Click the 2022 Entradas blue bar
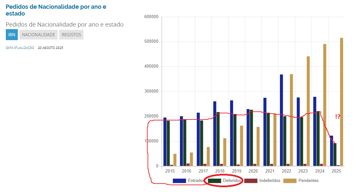The height and width of the screenshot is (192, 355). pos(282,120)
